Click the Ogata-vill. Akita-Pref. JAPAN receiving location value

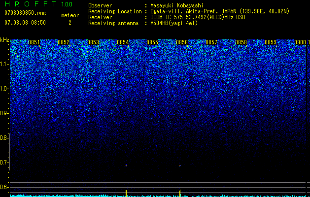pos(220,11)
